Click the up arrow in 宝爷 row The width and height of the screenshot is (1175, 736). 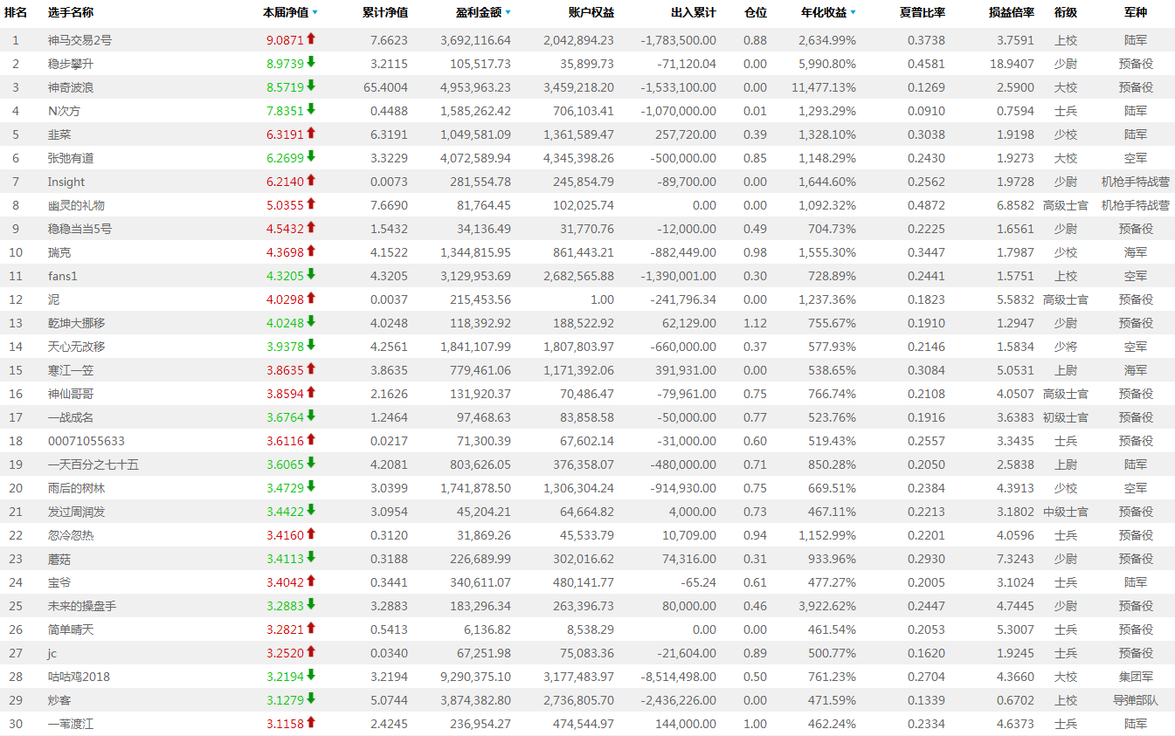click(311, 581)
